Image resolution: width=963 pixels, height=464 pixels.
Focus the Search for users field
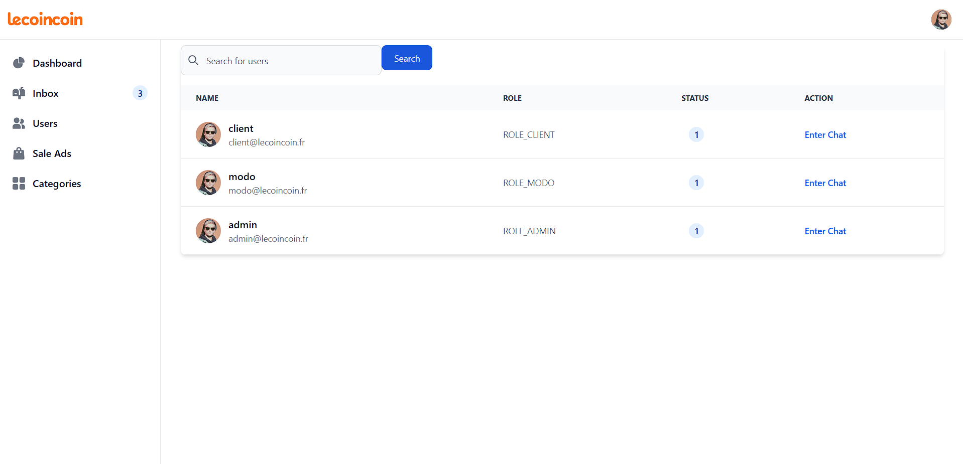click(289, 61)
